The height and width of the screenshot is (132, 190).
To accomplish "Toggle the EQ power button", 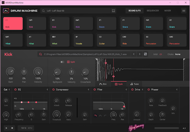I will click(x=15, y=90).
